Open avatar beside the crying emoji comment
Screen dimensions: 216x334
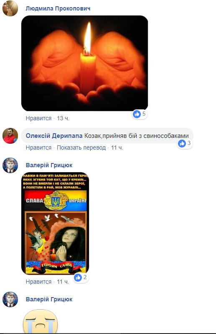click(10, 299)
